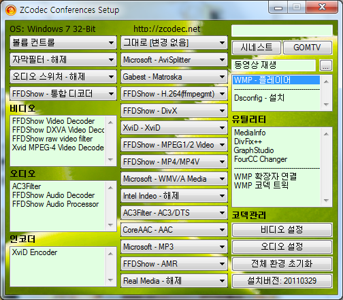This screenshot has width=343, height=300.
Task: Open the 볼륨 컨트롤 dropdown
Action: pos(63,43)
